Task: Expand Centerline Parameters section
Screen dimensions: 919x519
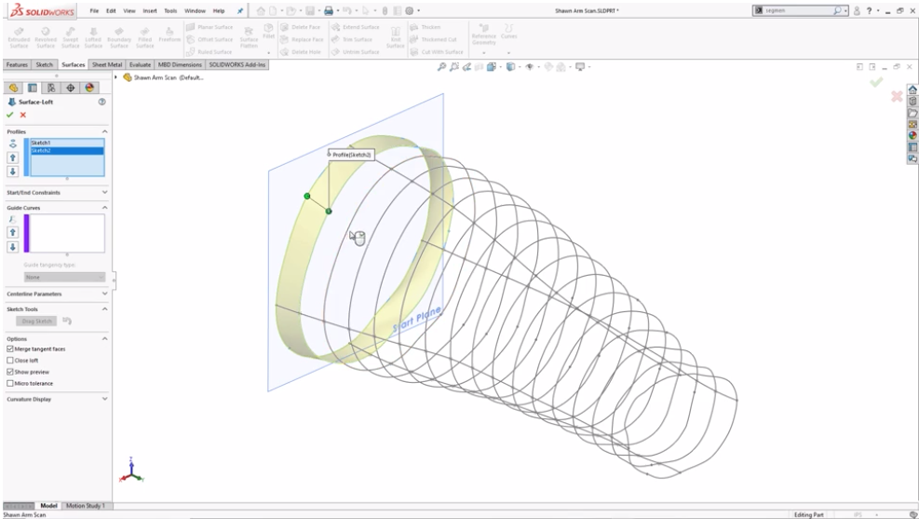Action: 105,294
